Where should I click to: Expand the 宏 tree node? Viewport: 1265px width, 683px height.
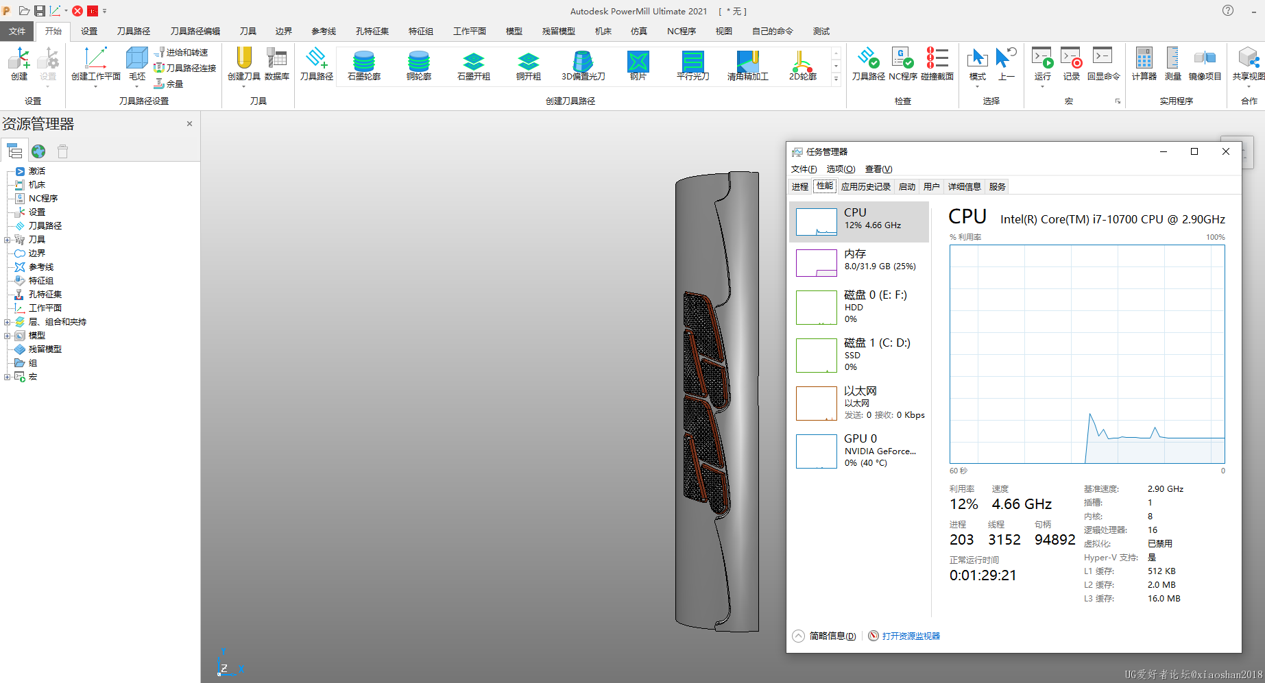click(8, 377)
